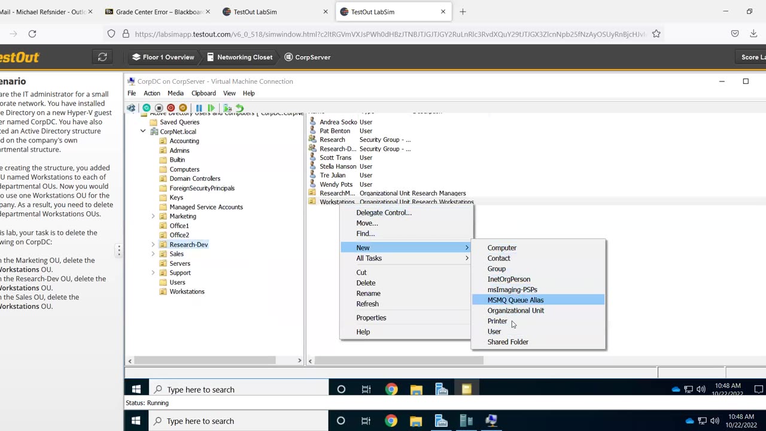Open File Explorer in the CorpDC VM taskbar

tap(417, 389)
